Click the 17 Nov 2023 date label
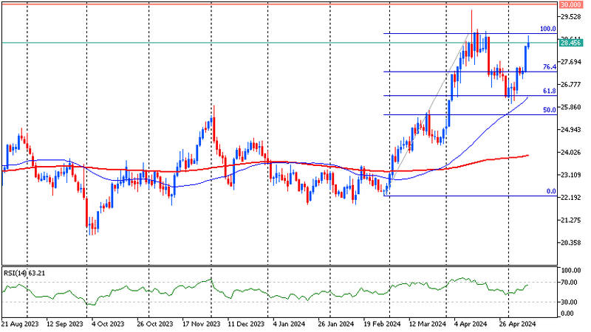591x332 pixels. [x=201, y=324]
